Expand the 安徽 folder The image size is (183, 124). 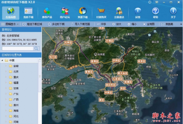pos(6,66)
